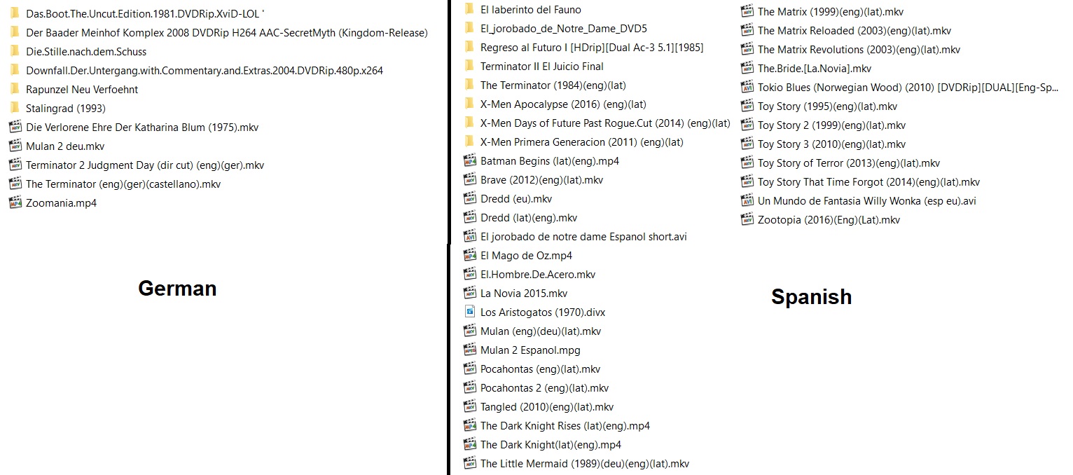Click The Little Mermaid (1989) file name
Screen dimensions: 1073x475
585,463
